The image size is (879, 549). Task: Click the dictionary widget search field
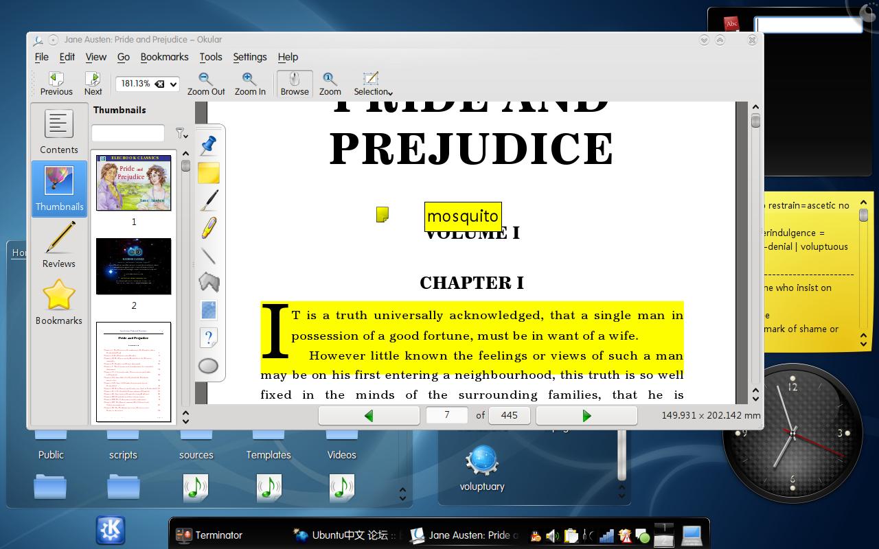[x=808, y=25]
